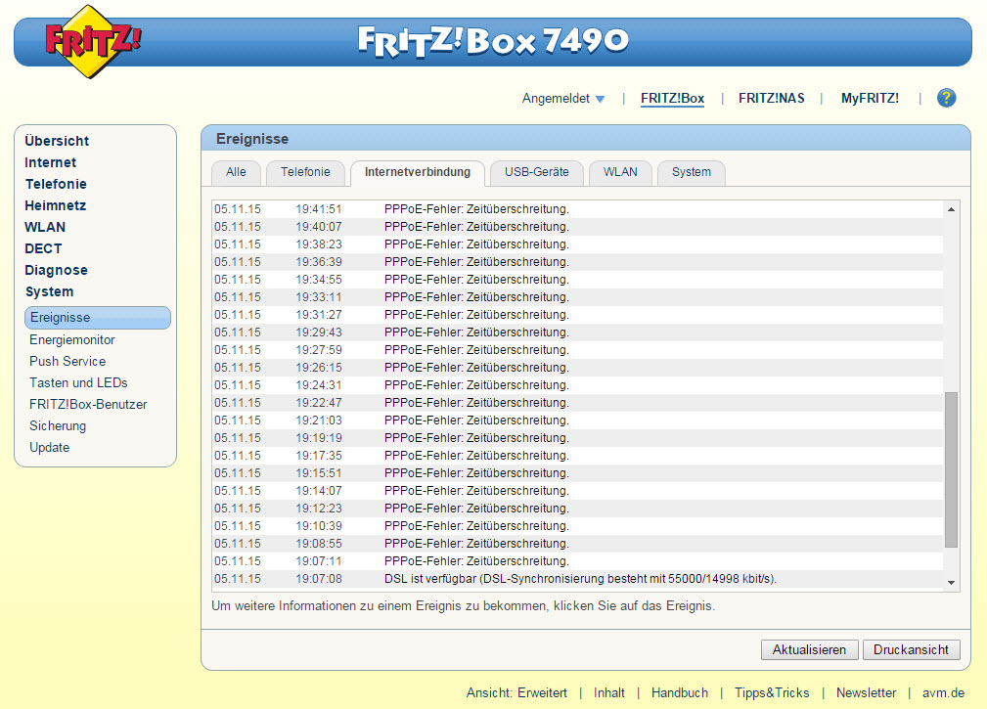987x709 pixels.
Task: Open the Inhalt footer link
Action: coord(609,692)
